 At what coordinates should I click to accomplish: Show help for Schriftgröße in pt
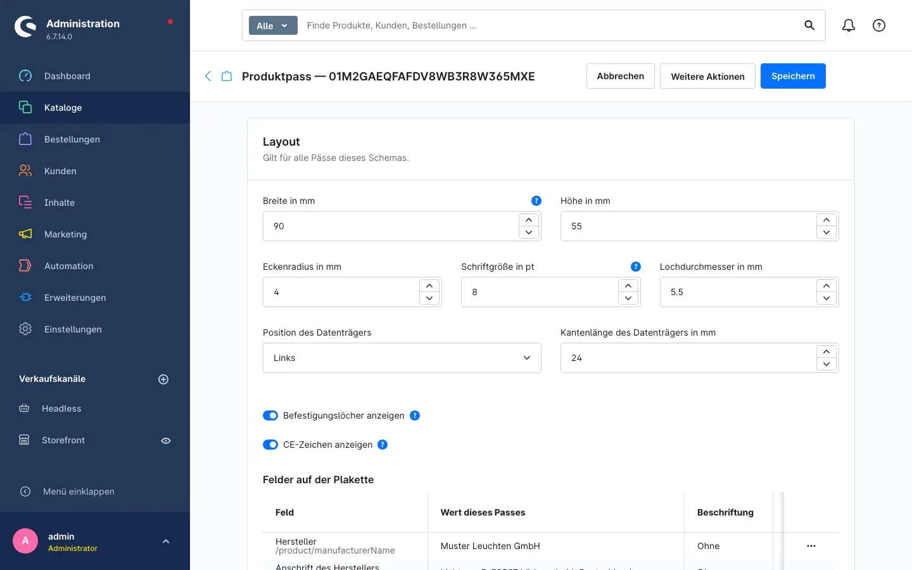[x=636, y=267]
